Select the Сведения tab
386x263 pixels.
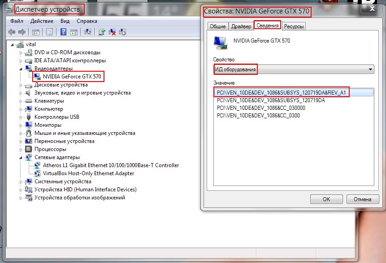(268, 26)
